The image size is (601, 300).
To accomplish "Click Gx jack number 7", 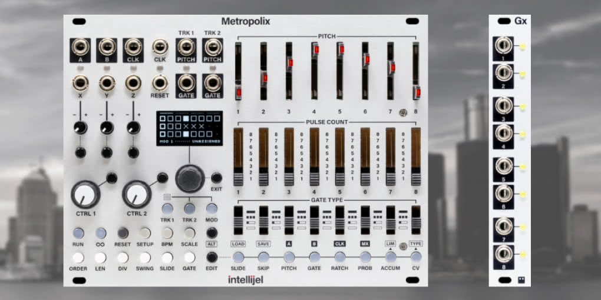I will click(504, 226).
